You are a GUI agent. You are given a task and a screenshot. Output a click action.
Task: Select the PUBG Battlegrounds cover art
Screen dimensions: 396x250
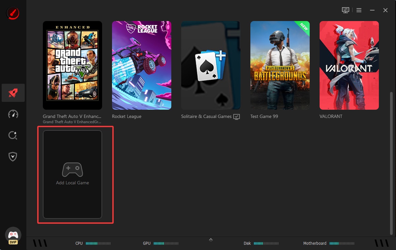click(x=280, y=65)
